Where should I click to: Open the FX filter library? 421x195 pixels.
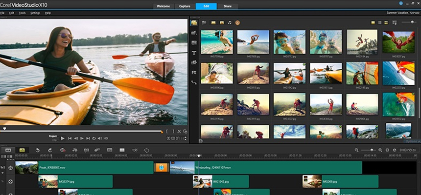click(194, 72)
